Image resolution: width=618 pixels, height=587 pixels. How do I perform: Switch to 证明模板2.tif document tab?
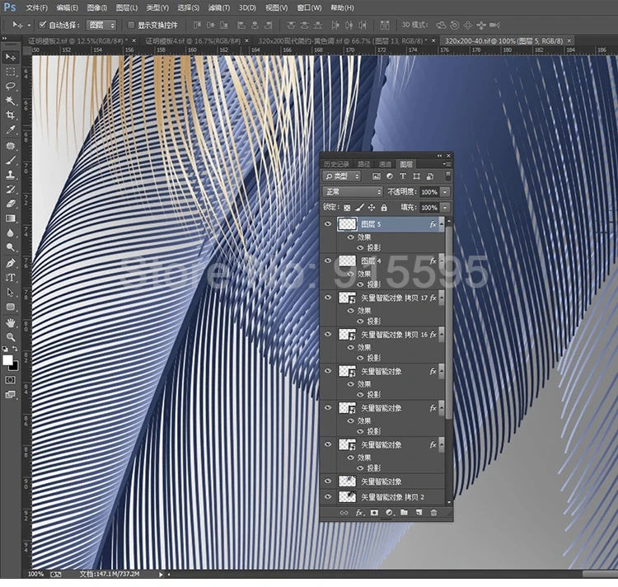point(74,40)
